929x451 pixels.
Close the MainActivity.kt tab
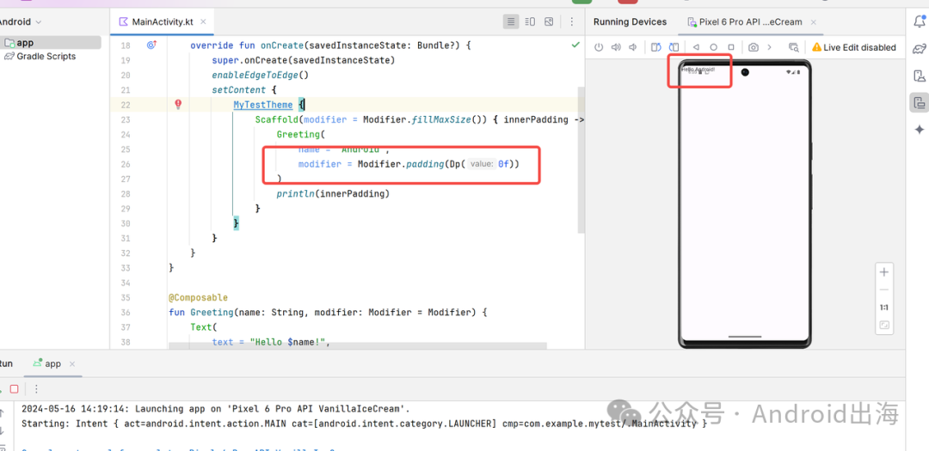(203, 21)
